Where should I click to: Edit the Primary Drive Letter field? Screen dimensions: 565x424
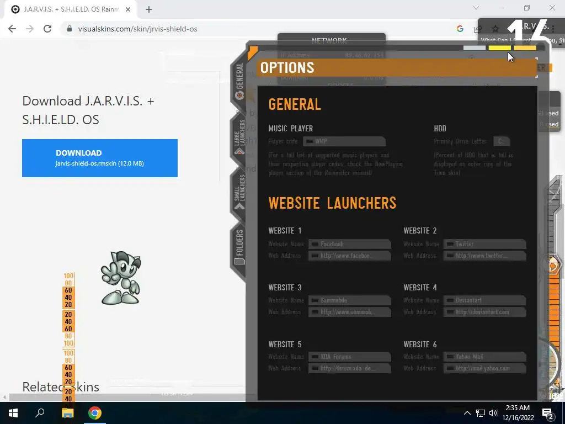pyautogui.click(x=501, y=141)
